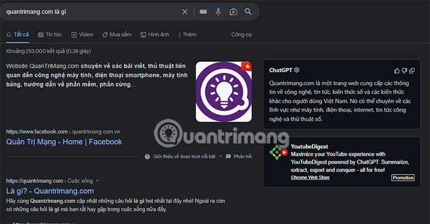430x224 pixels.
Task: Expand the arrow next to Cuộc sống breadcrumb
Action: 97,181
